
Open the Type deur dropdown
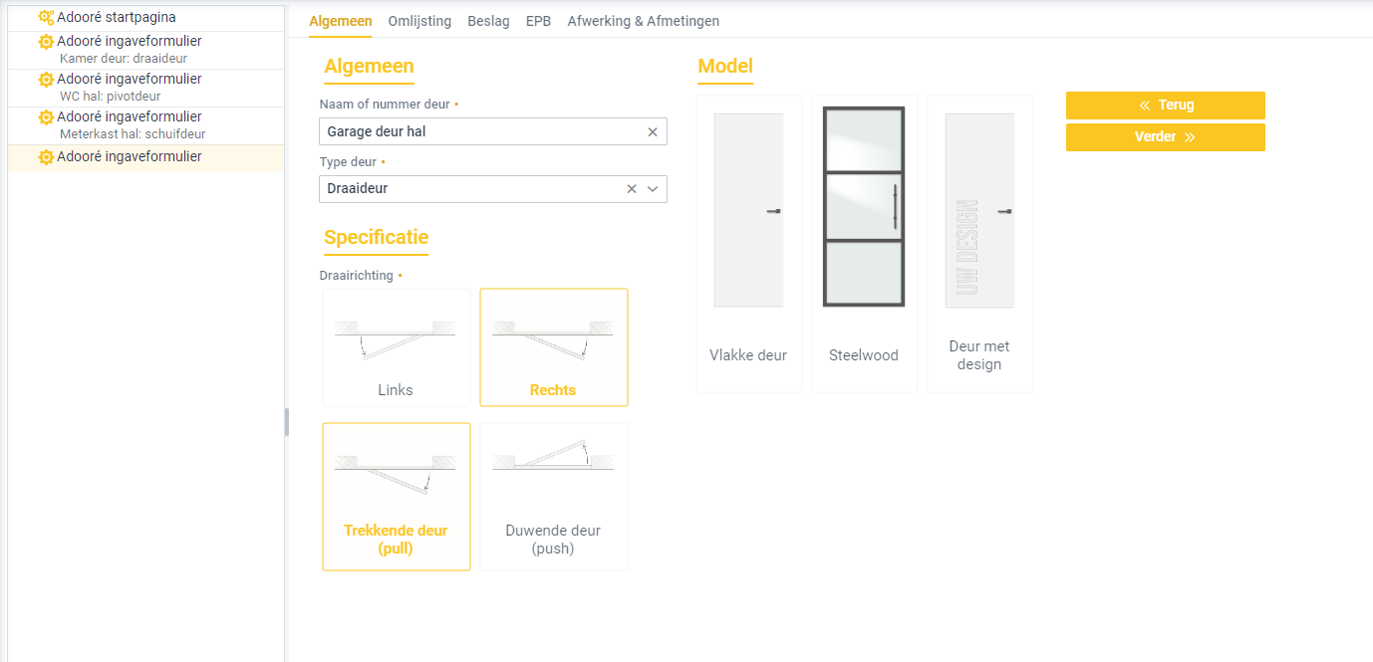pyautogui.click(x=653, y=189)
